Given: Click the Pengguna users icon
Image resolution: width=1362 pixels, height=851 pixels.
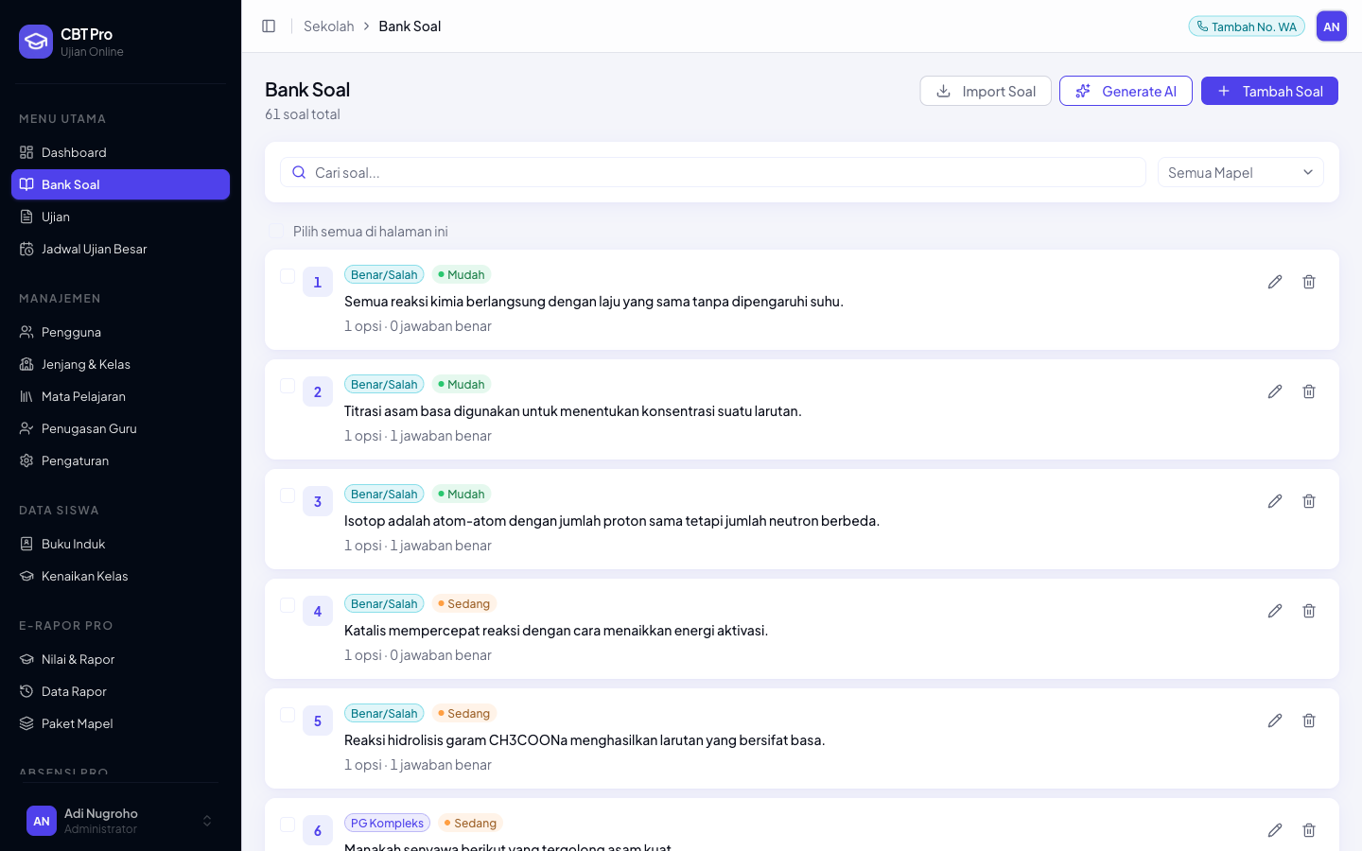Looking at the screenshot, I should 26,332.
